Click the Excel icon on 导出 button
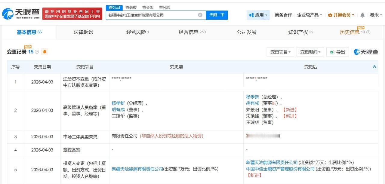This screenshot has width=385, height=184. [331, 52]
